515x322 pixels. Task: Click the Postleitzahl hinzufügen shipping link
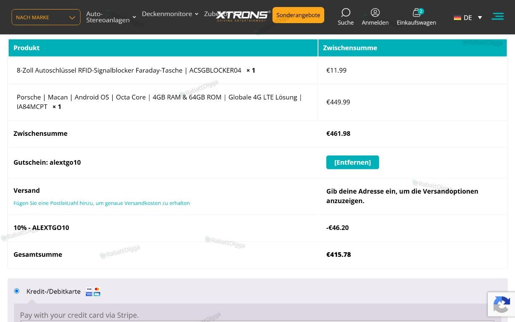(102, 203)
